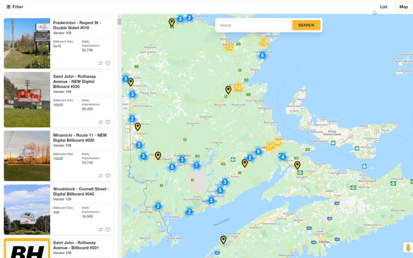Open the Fredericton Regent St billboard photo
Image resolution: width=413 pixels, height=258 pixels.
click(27, 44)
